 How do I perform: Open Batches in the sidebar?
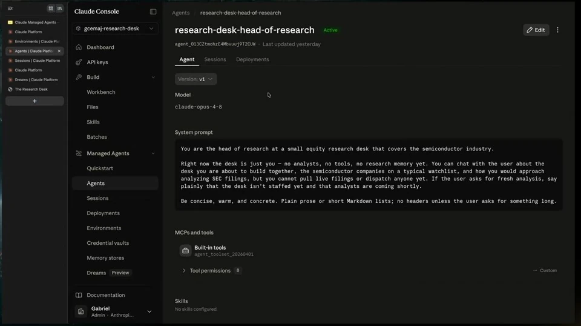115,137
